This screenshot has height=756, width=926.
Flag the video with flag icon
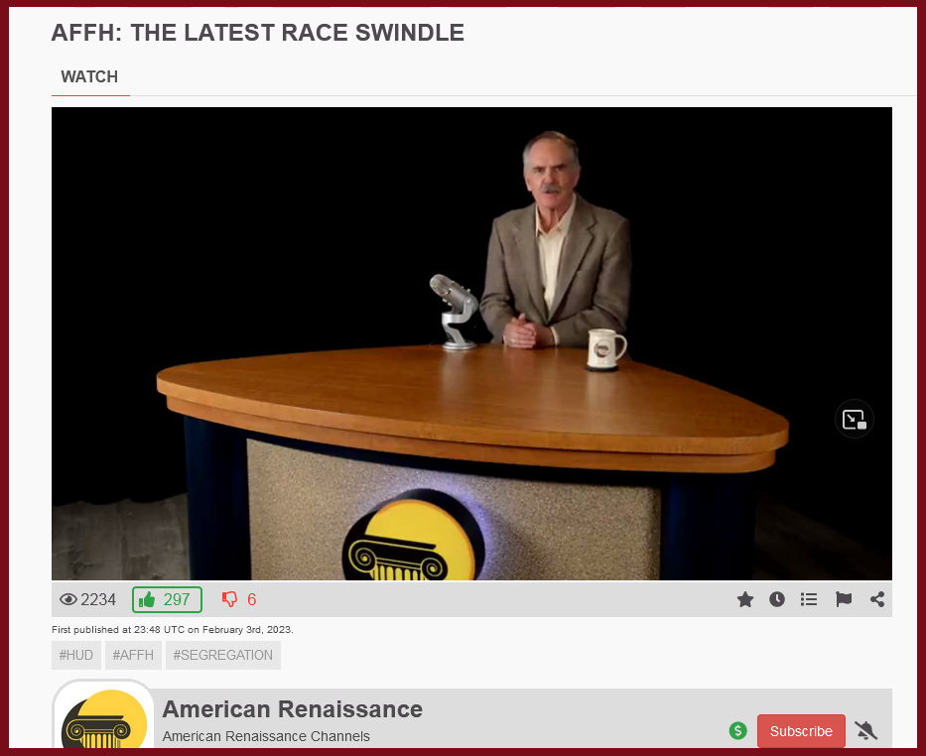coord(844,599)
